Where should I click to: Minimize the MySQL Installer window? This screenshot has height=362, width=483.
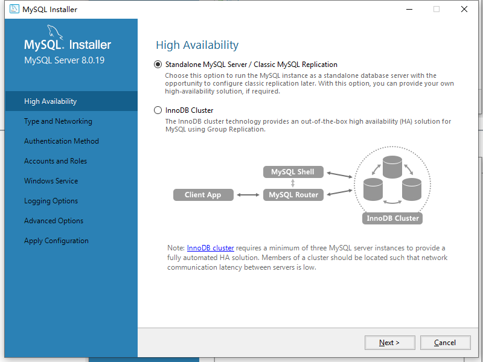[409, 9]
